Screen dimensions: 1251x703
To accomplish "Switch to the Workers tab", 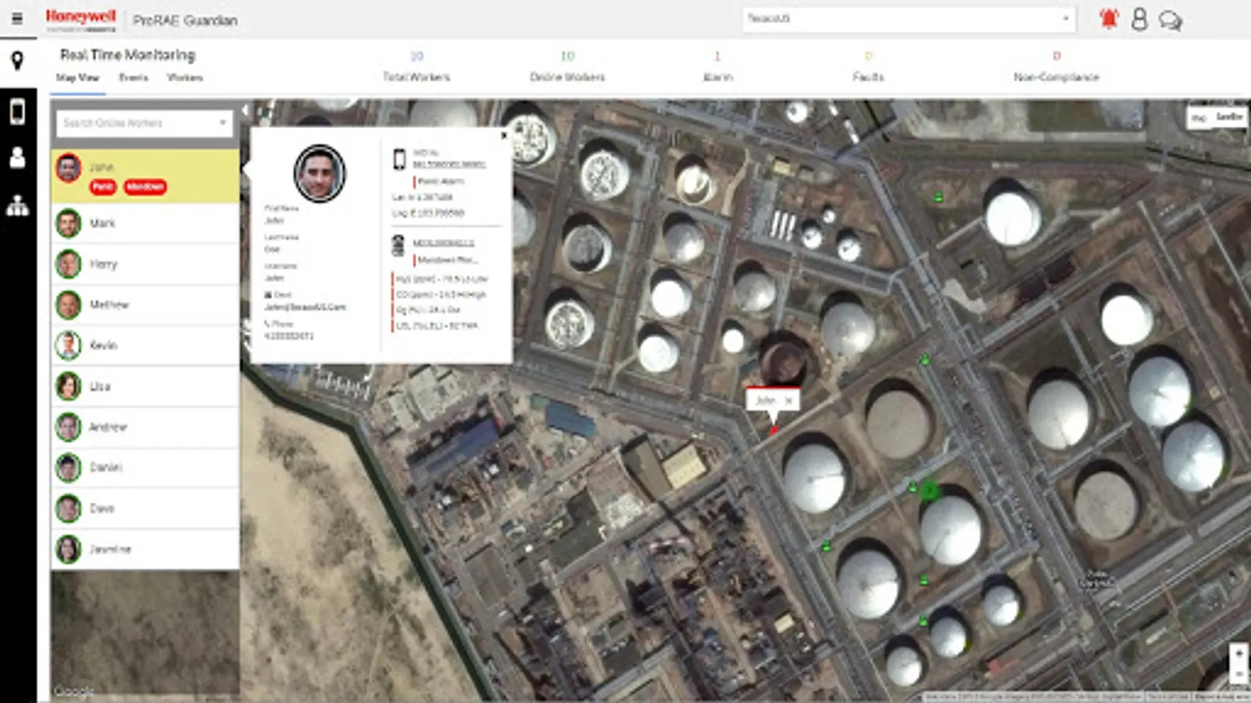I will (185, 77).
